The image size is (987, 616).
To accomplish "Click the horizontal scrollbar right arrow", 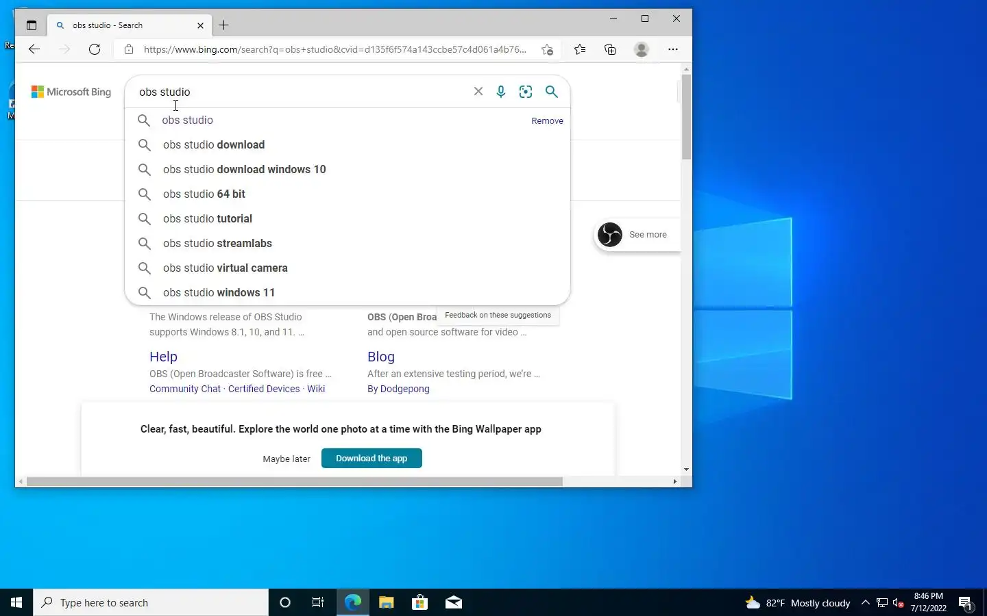I will [675, 481].
